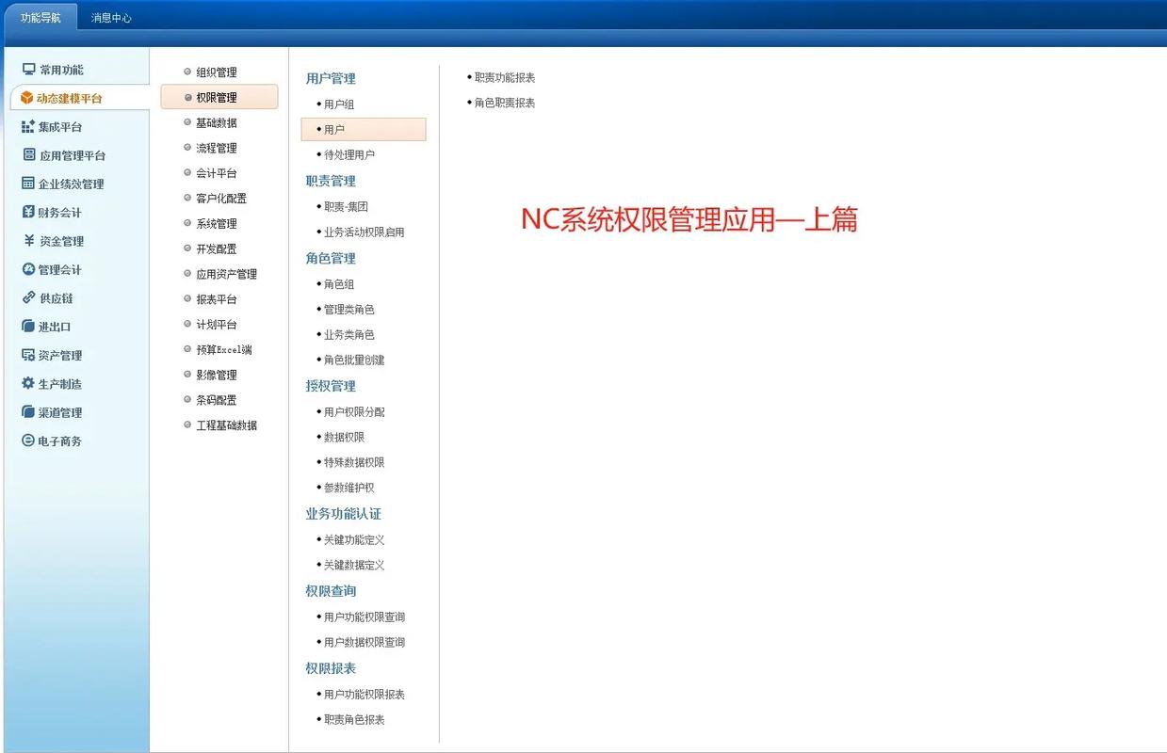This screenshot has width=1167, height=753.
Task: Click the table icon beside 企业绩效管理
Action: pos(28,184)
